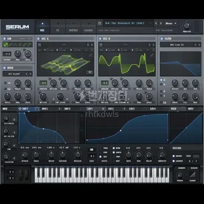Go to the previous preset
The height and width of the screenshot is (204, 204).
[x=156, y=24]
